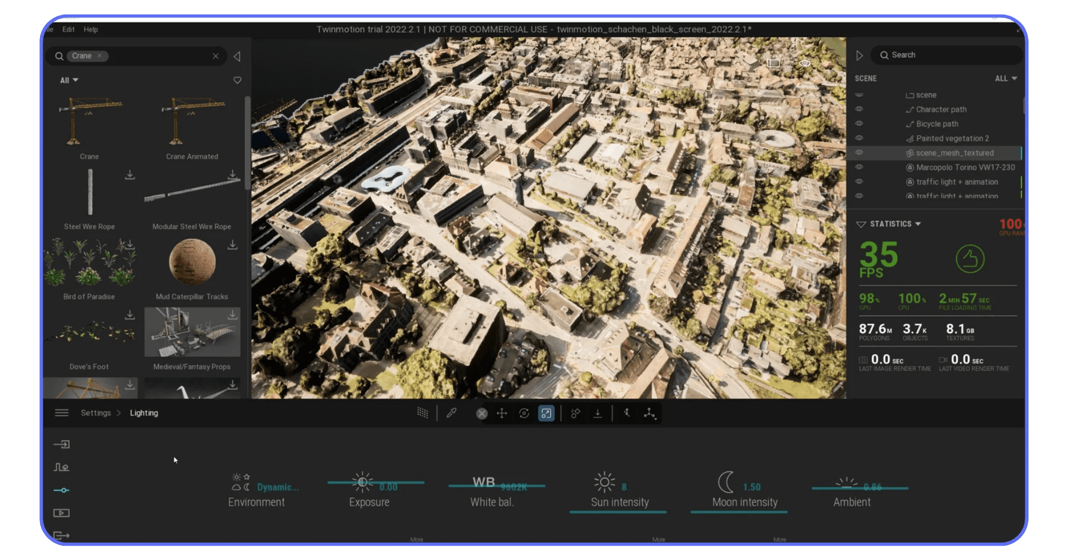The image size is (1068, 558).
Task: Activate the Scale tool
Action: (546, 413)
